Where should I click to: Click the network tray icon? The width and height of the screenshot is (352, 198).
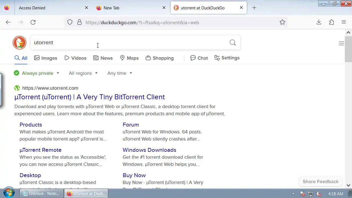click(310, 194)
